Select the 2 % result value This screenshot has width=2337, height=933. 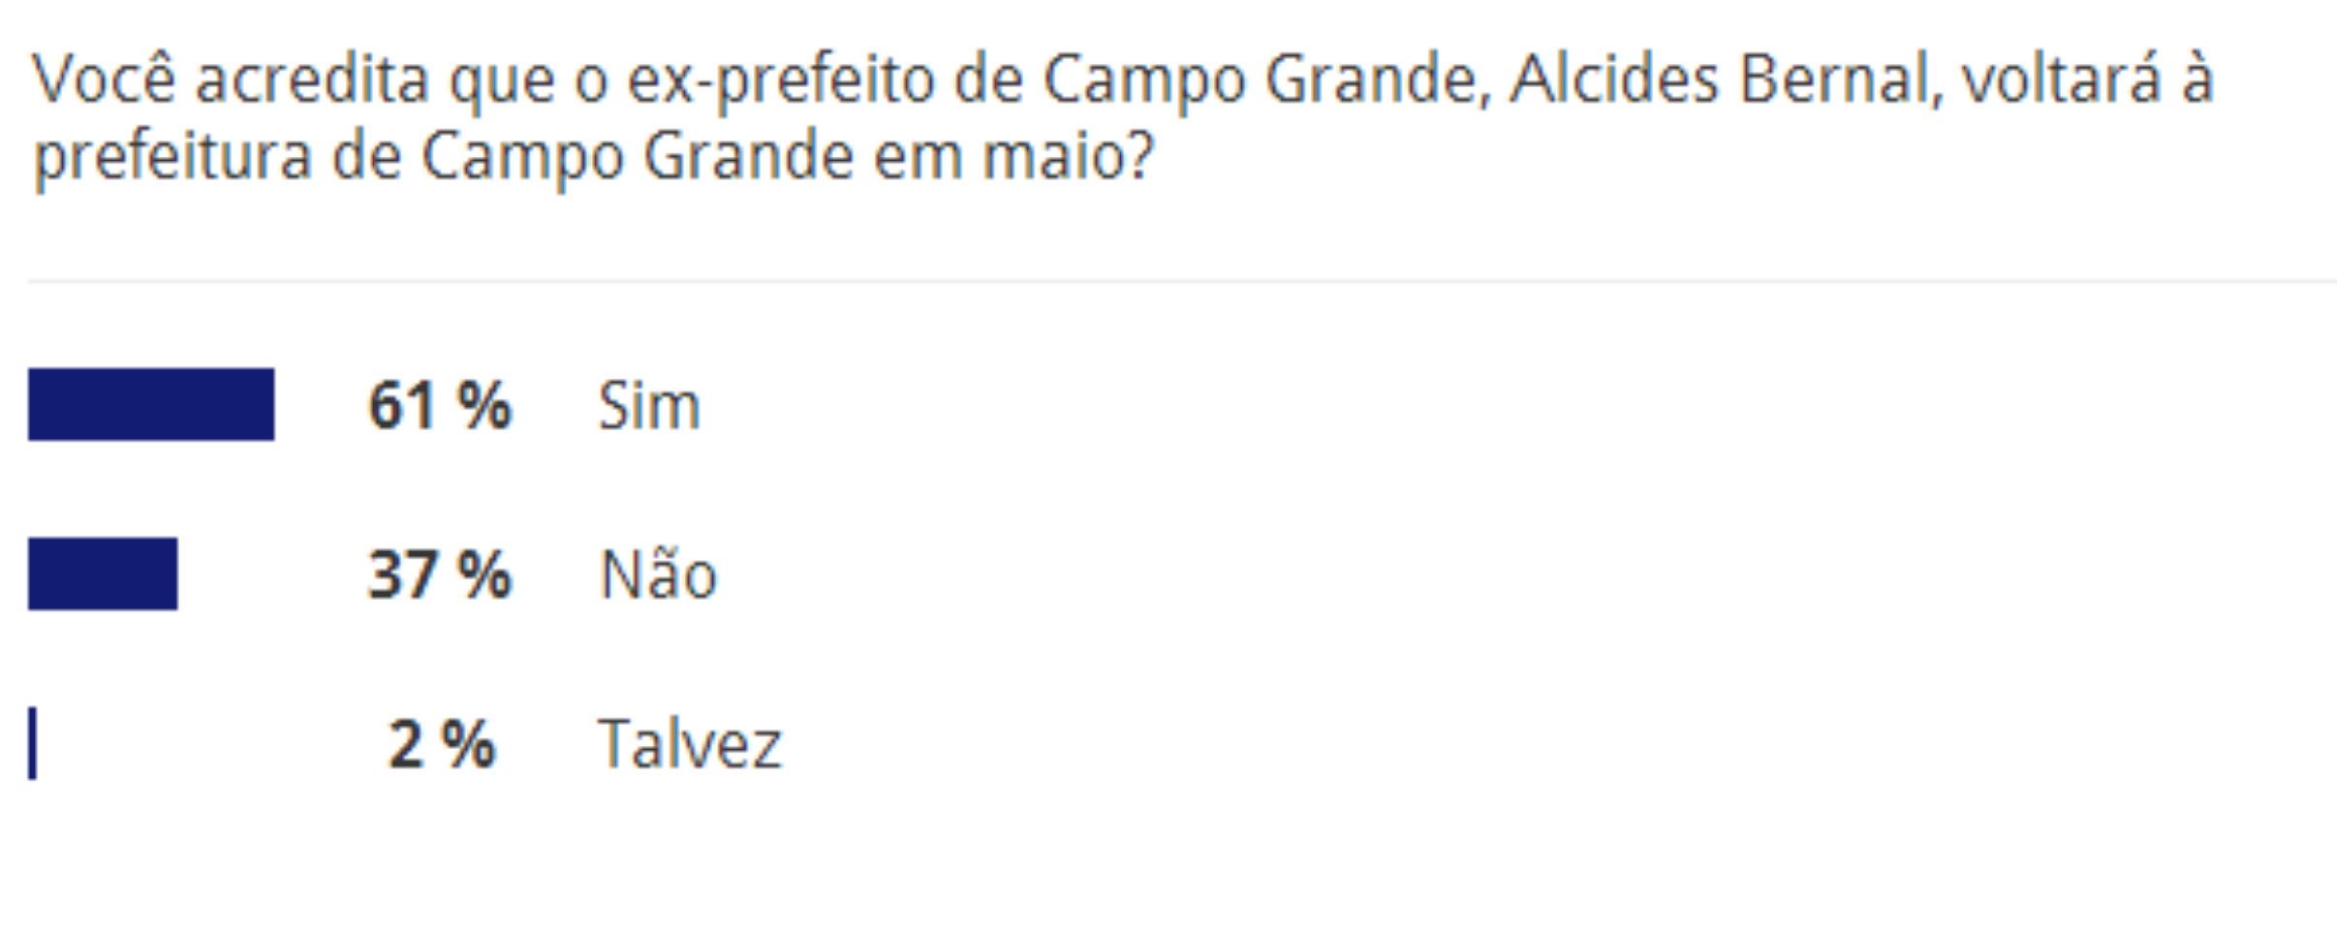click(442, 744)
